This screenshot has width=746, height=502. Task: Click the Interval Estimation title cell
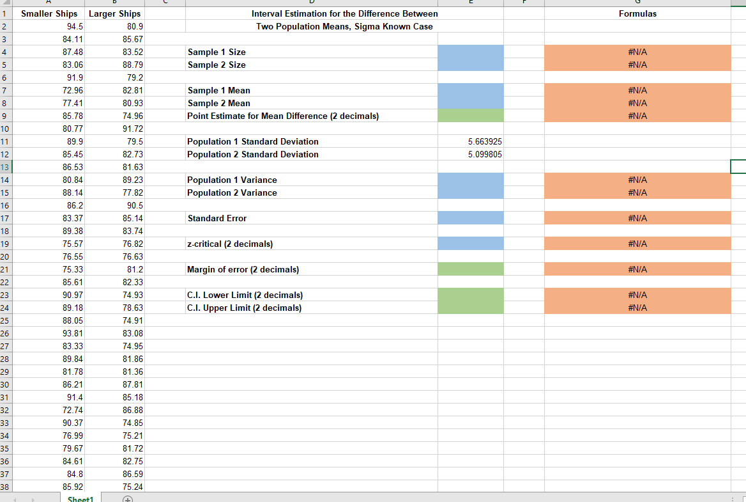pos(344,14)
